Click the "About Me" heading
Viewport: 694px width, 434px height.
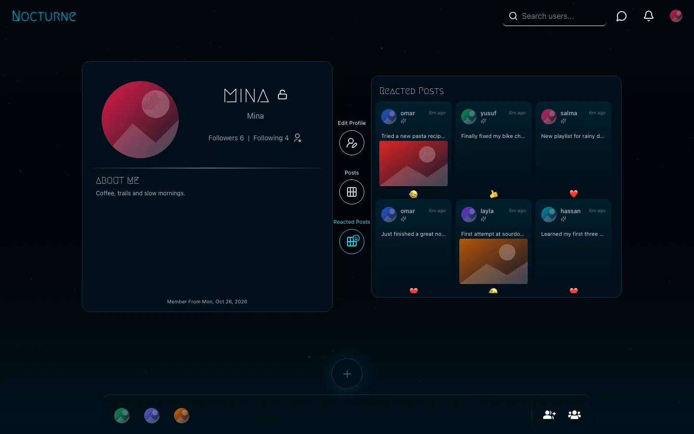click(x=117, y=180)
